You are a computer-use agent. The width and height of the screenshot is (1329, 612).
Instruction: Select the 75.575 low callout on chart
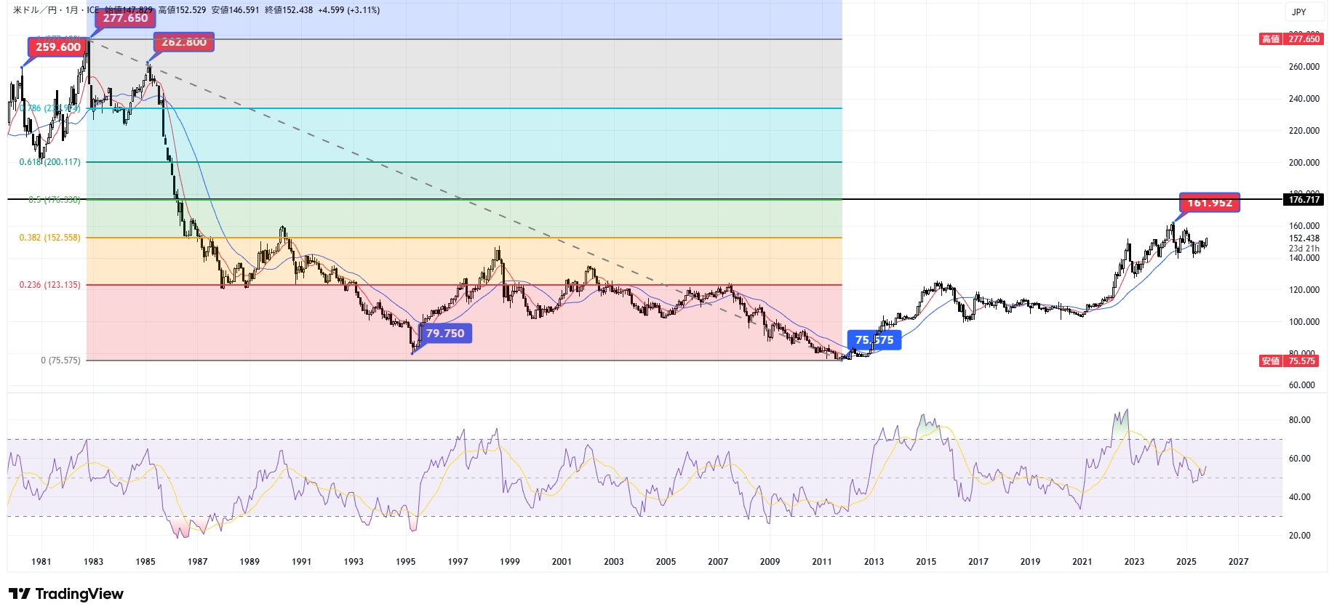pos(874,340)
